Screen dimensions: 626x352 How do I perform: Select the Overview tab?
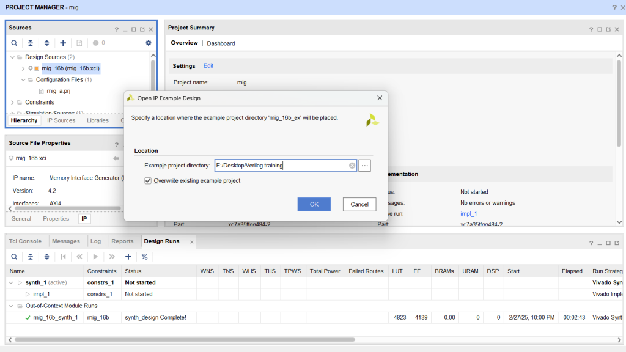(184, 43)
